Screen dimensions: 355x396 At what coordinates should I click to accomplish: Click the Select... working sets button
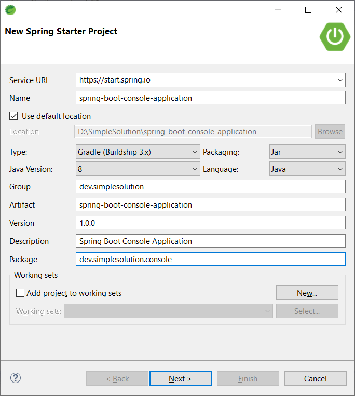307,311
